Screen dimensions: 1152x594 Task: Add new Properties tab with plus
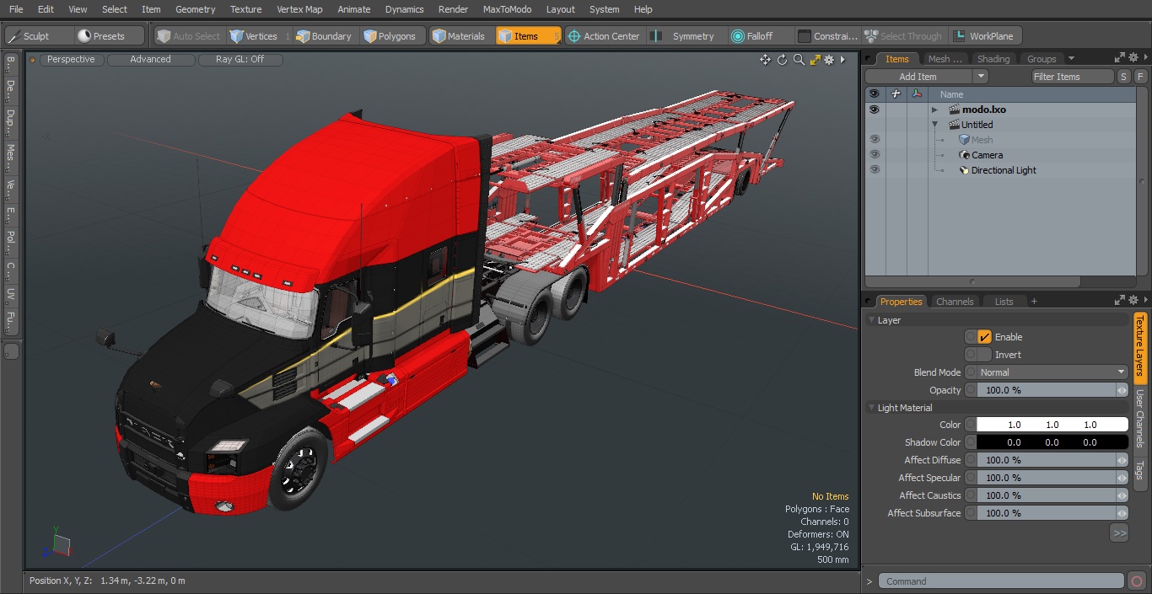pyautogui.click(x=1034, y=302)
